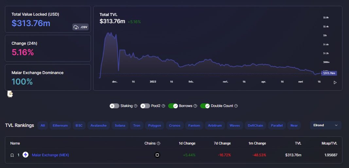
Task: Select the Avalanche chain filter
Action: (x=98, y=125)
